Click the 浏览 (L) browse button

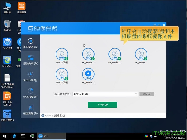(x=147, y=94)
